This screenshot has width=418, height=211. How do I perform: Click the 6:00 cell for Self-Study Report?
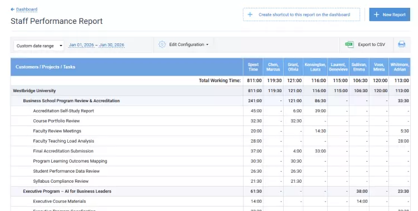click(x=297, y=111)
